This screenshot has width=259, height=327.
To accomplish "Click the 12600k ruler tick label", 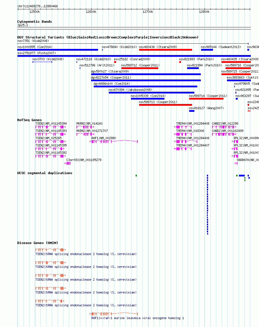I will pos(91,12).
